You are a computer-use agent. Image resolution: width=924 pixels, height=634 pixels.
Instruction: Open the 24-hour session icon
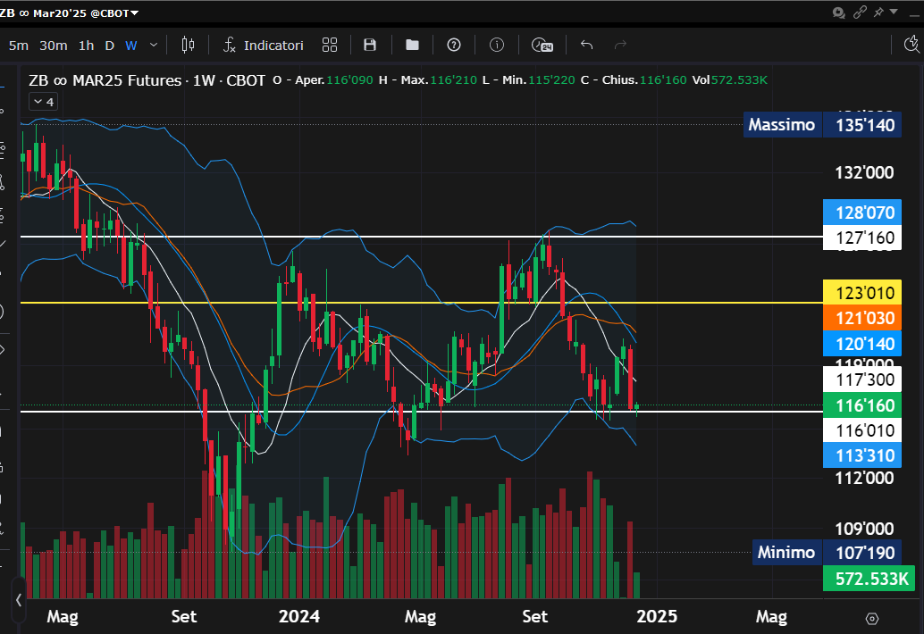pyautogui.click(x=542, y=45)
